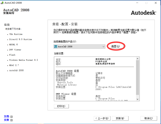Open the 文档 documentation link

[x=6, y=116]
